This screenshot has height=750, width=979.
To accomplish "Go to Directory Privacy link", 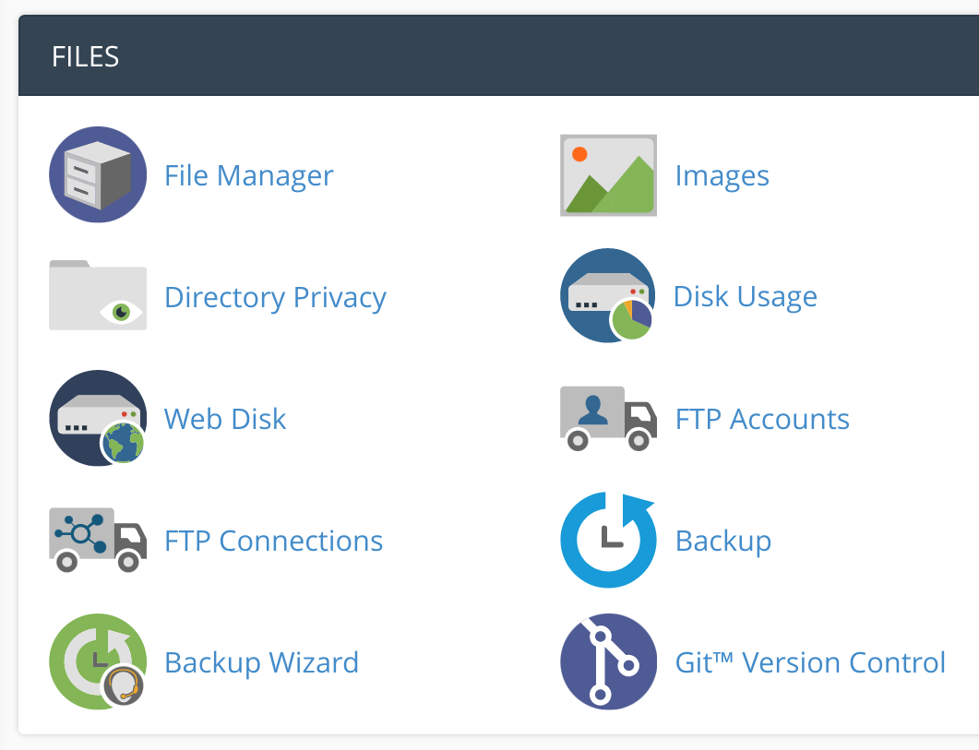I will [x=275, y=297].
